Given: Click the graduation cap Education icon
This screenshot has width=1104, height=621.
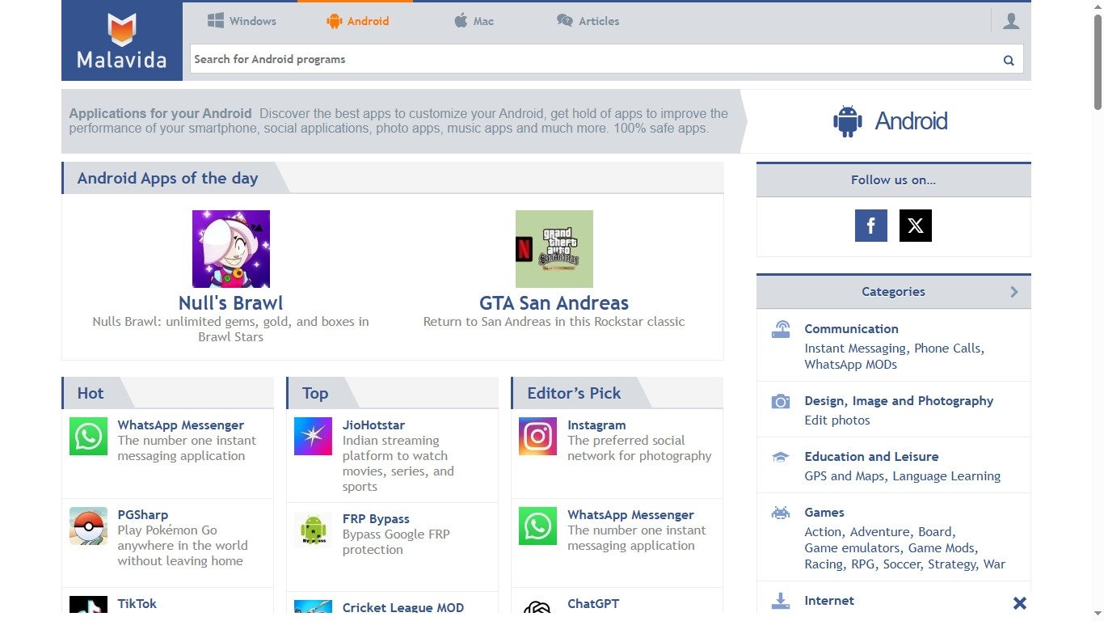Looking at the screenshot, I should click(x=780, y=457).
